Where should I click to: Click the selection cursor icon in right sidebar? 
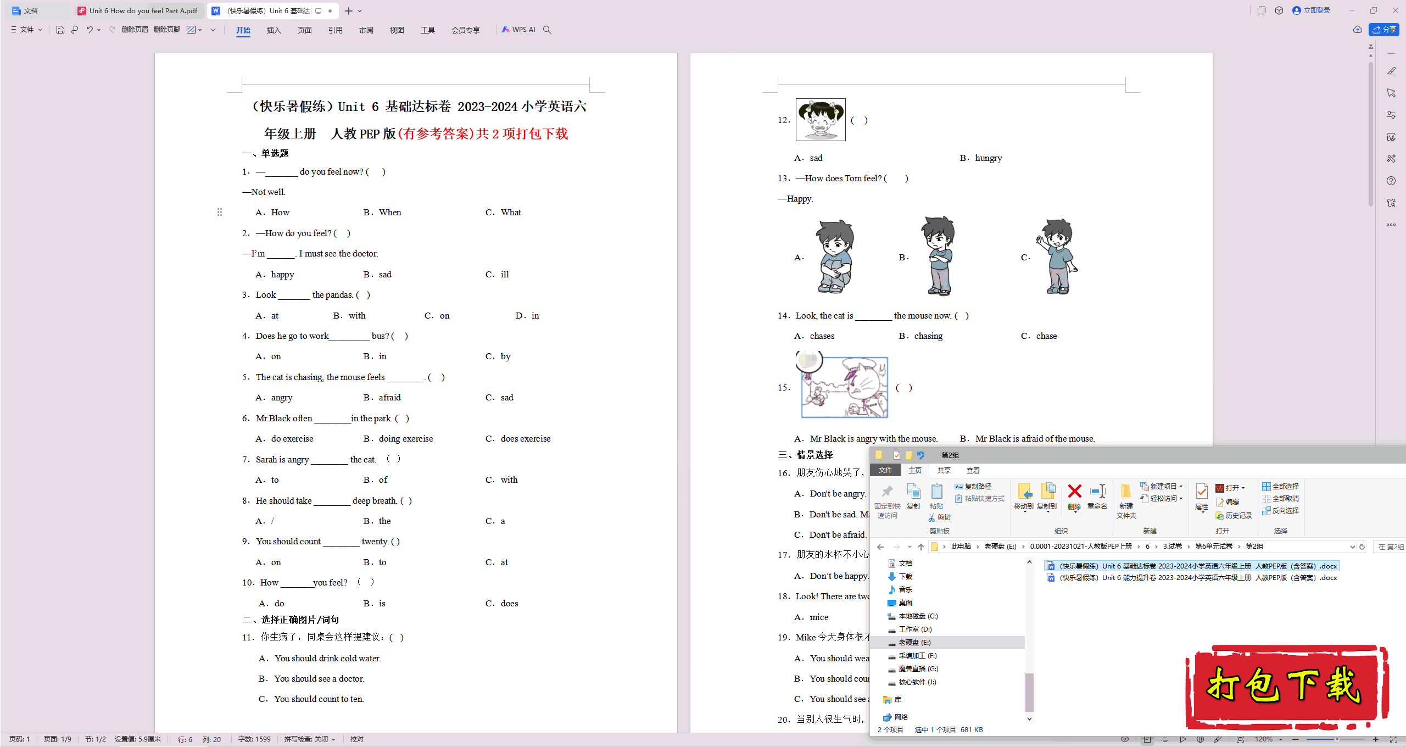[x=1391, y=93]
